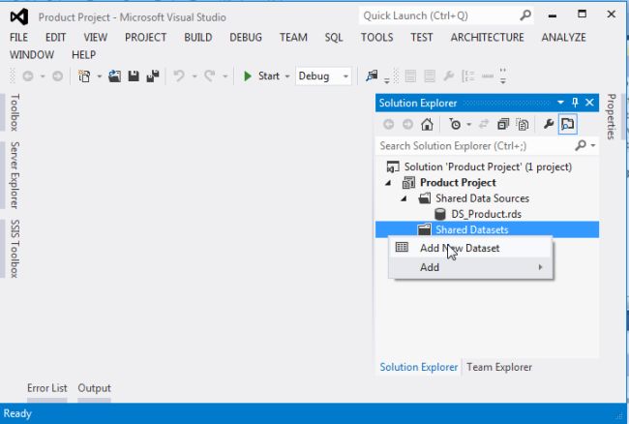Viewport: 629px width, 424px height.
Task: Switch to the Solution Explorer bottom tab
Action: (419, 367)
